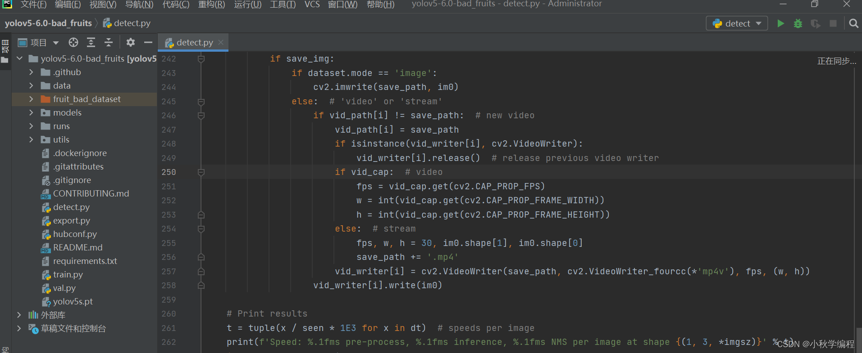Open 帮助(H) menu
The image size is (862, 353).
pyautogui.click(x=381, y=4)
